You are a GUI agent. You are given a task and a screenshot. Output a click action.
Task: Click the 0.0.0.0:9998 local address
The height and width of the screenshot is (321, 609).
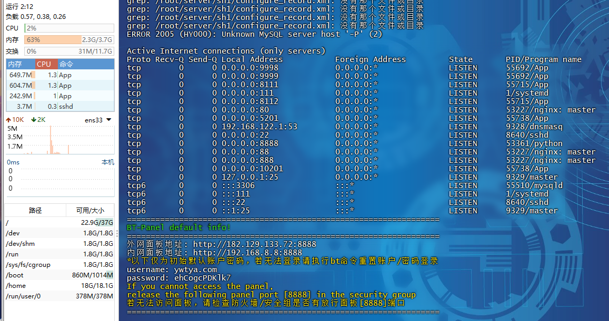(249, 68)
